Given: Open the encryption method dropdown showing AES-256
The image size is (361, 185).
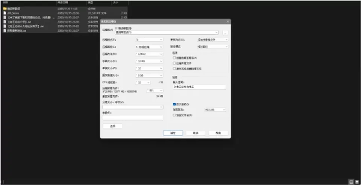Looking at the screenshot, I should [x=215, y=110].
